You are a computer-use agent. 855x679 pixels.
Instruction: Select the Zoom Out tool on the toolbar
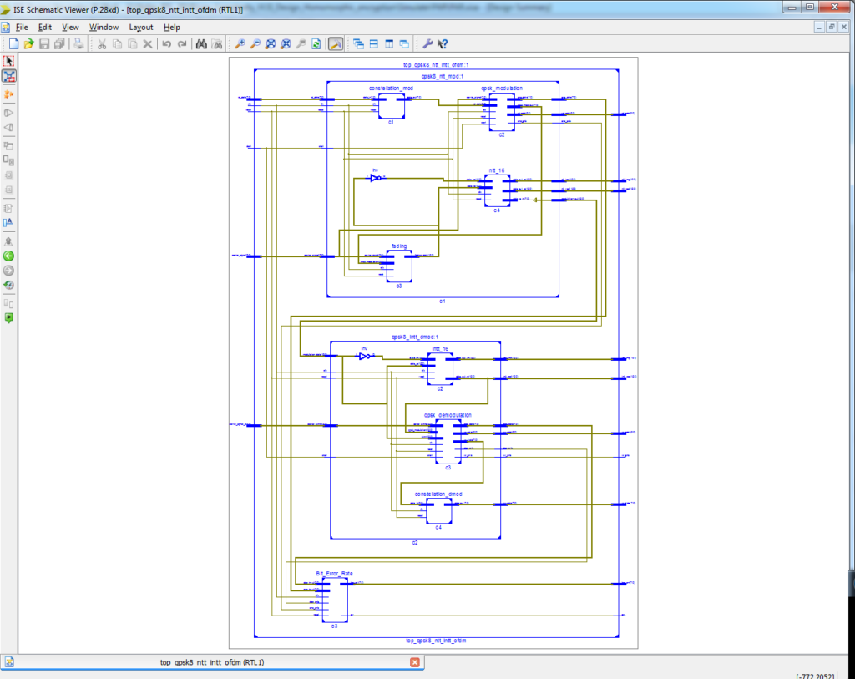(255, 43)
